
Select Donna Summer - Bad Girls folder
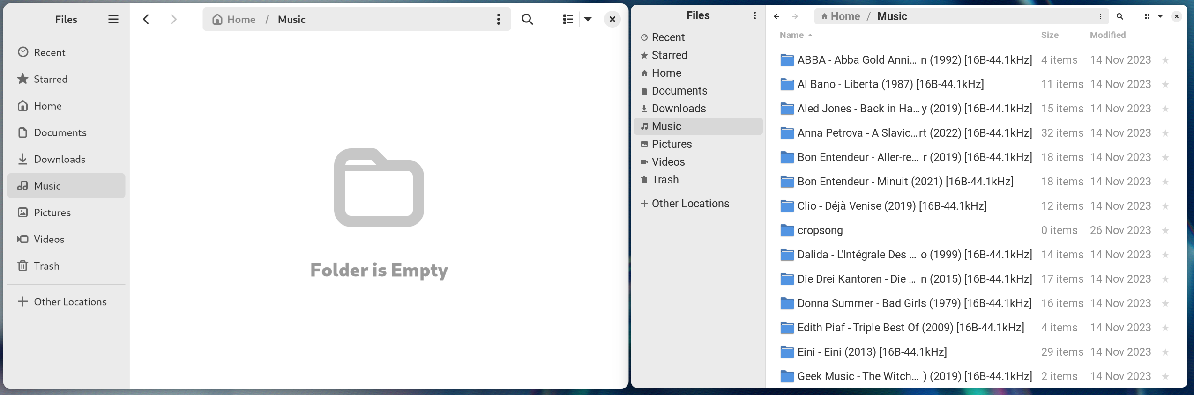(x=976, y=303)
